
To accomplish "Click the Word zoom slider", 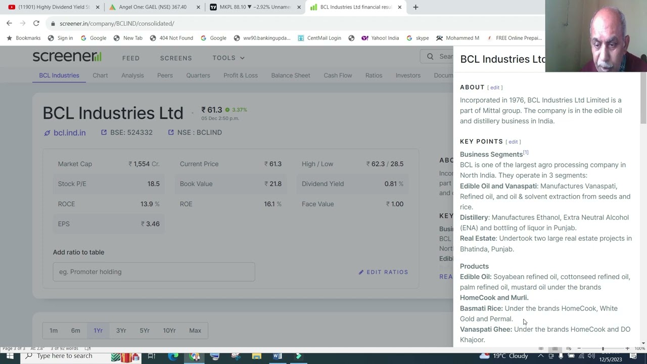I will pyautogui.click(x=603, y=348).
